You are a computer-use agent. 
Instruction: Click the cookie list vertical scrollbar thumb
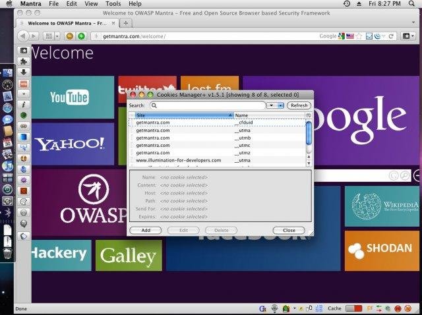click(x=309, y=133)
